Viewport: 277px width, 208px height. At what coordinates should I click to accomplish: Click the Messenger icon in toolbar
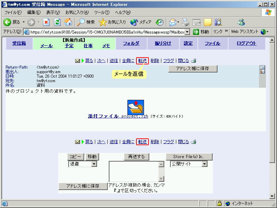(x=241, y=22)
